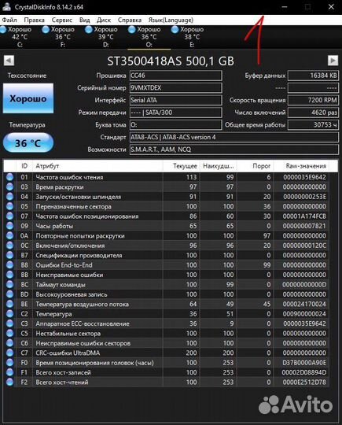Select row Время раскрутки
Screen dimensions: 342x425
point(167,187)
